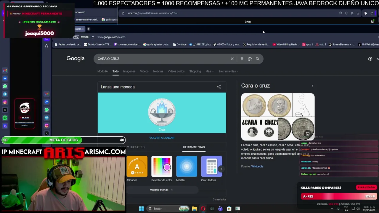This screenshot has height=213, width=379.
Task: Open the Video Editing Hacks bookmark
Action: pos(286,45)
